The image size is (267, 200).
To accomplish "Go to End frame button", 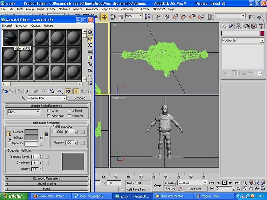I will pyautogui.click(x=237, y=183).
